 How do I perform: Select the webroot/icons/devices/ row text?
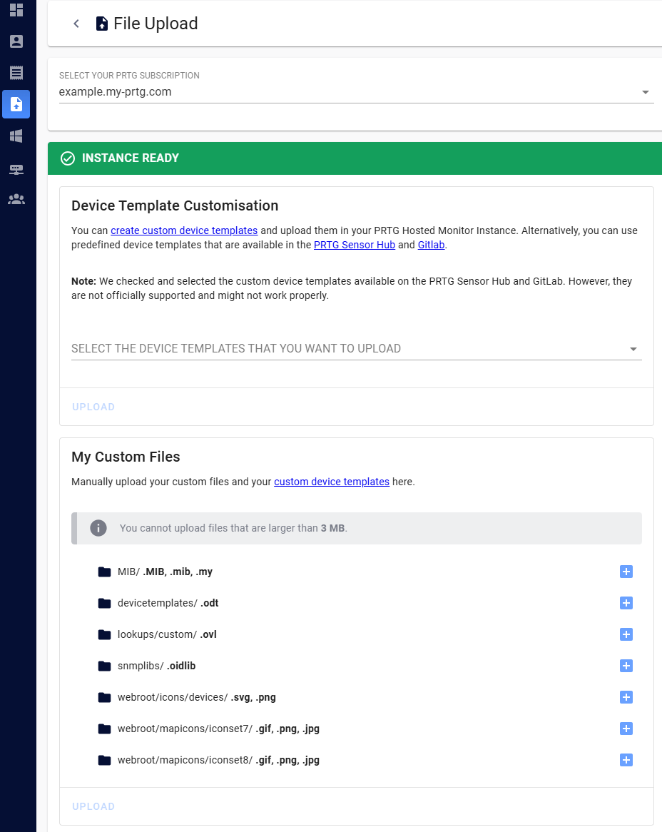(197, 697)
